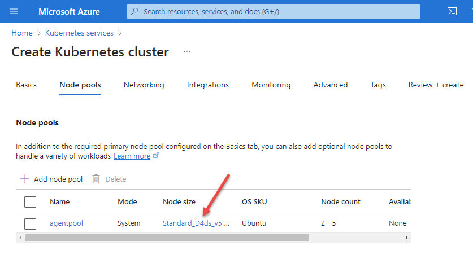473x268 pixels.
Task: Focus the search resources input field
Action: [x=277, y=11]
